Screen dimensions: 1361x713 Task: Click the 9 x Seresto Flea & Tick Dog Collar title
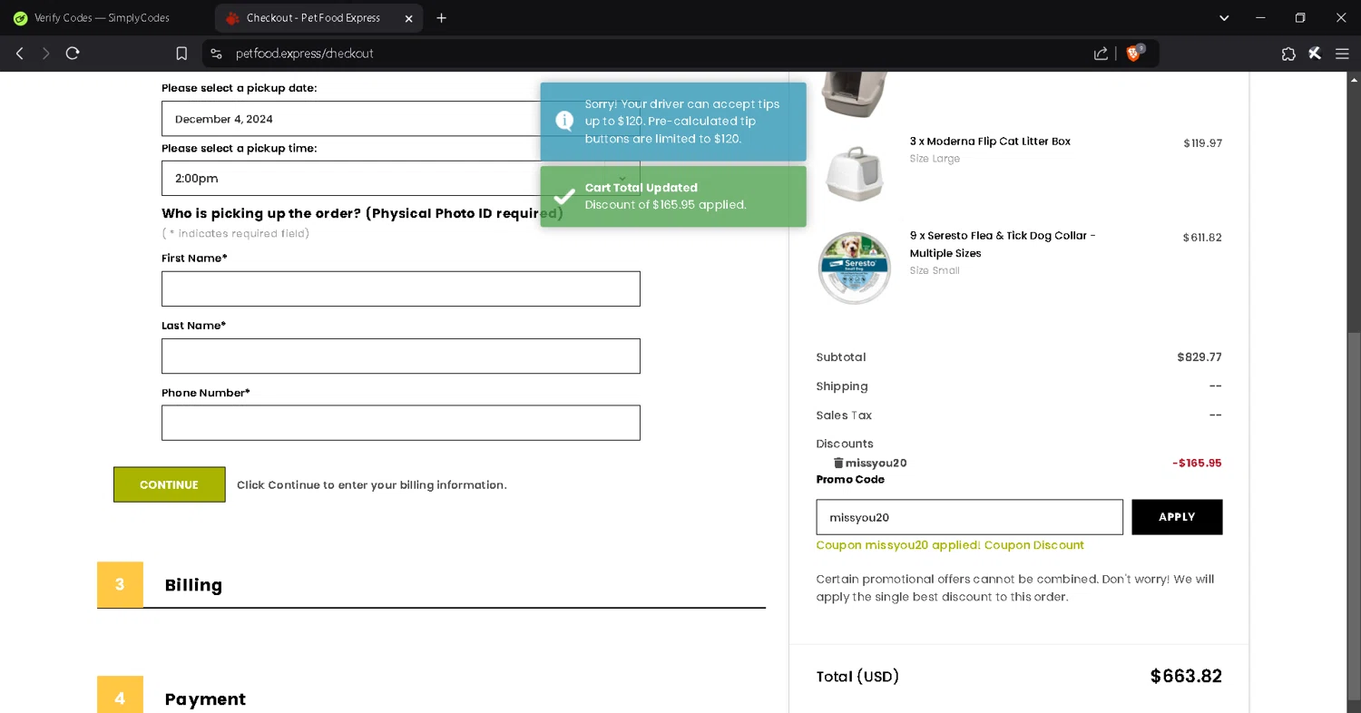(1003, 244)
